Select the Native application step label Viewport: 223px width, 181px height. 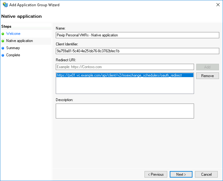[19, 41]
